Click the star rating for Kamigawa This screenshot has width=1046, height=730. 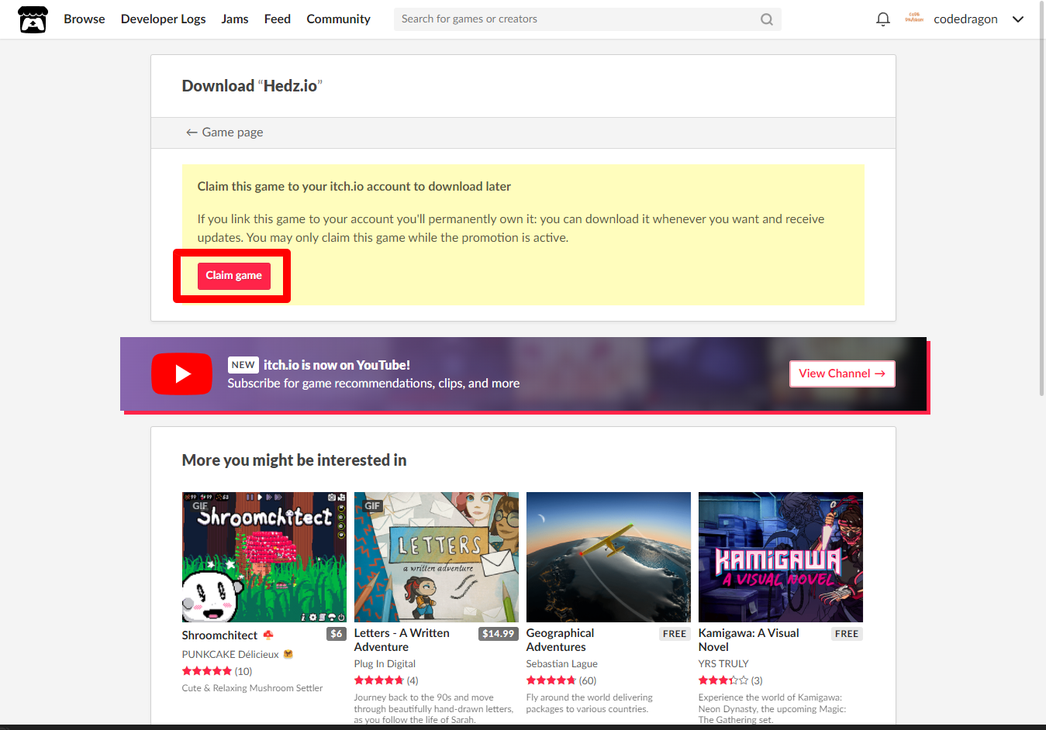click(x=723, y=680)
